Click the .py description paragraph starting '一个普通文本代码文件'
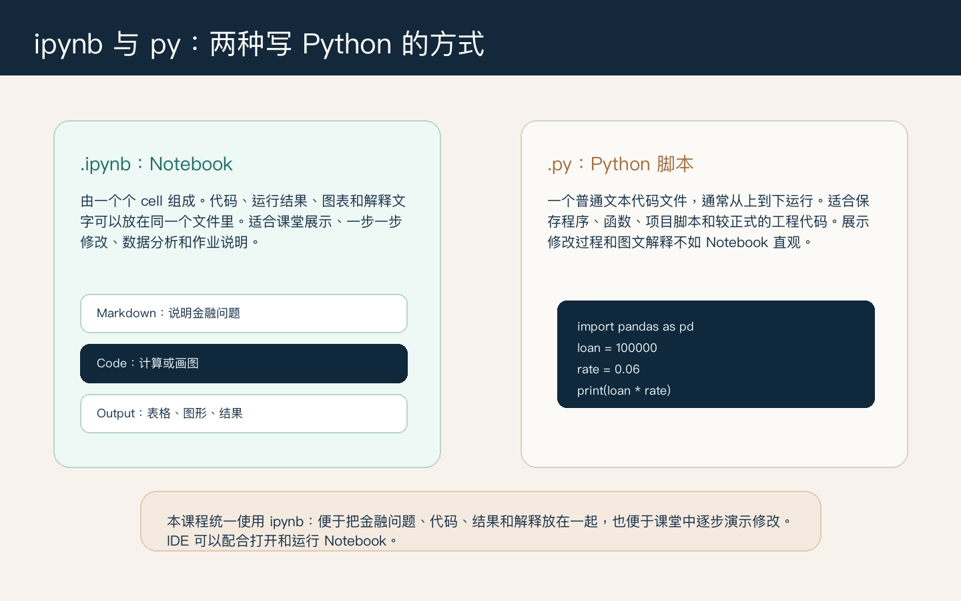961x601 pixels. coord(708,222)
